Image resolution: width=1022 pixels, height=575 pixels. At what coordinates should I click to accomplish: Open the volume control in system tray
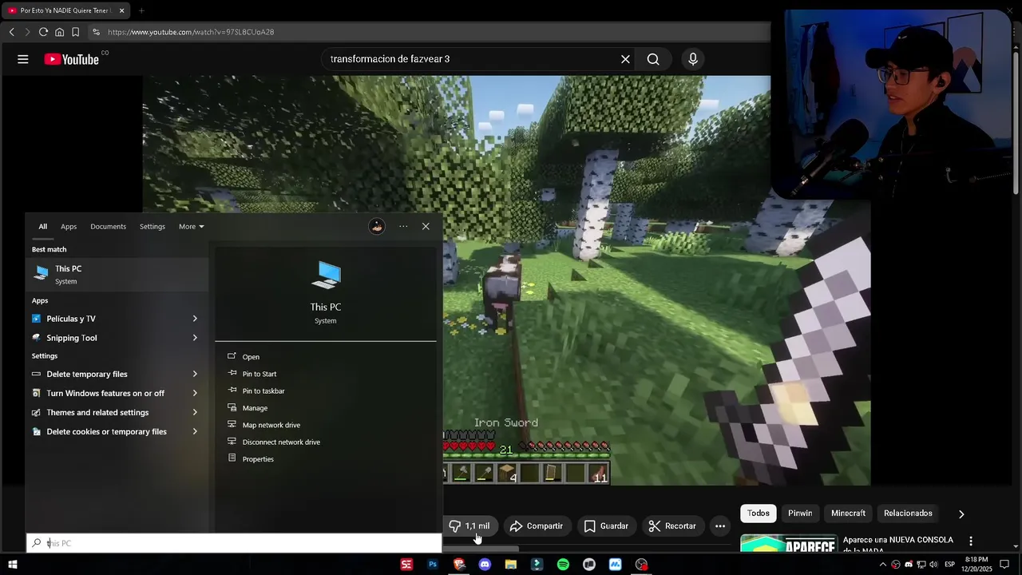[933, 565]
